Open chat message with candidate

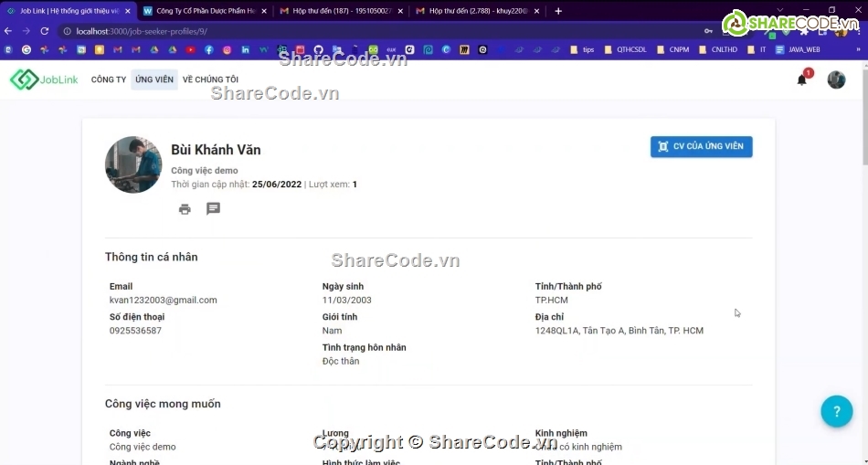click(x=213, y=208)
